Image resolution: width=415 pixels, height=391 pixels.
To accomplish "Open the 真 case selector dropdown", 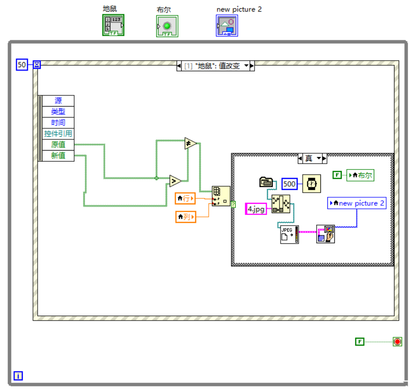I will tap(319, 158).
